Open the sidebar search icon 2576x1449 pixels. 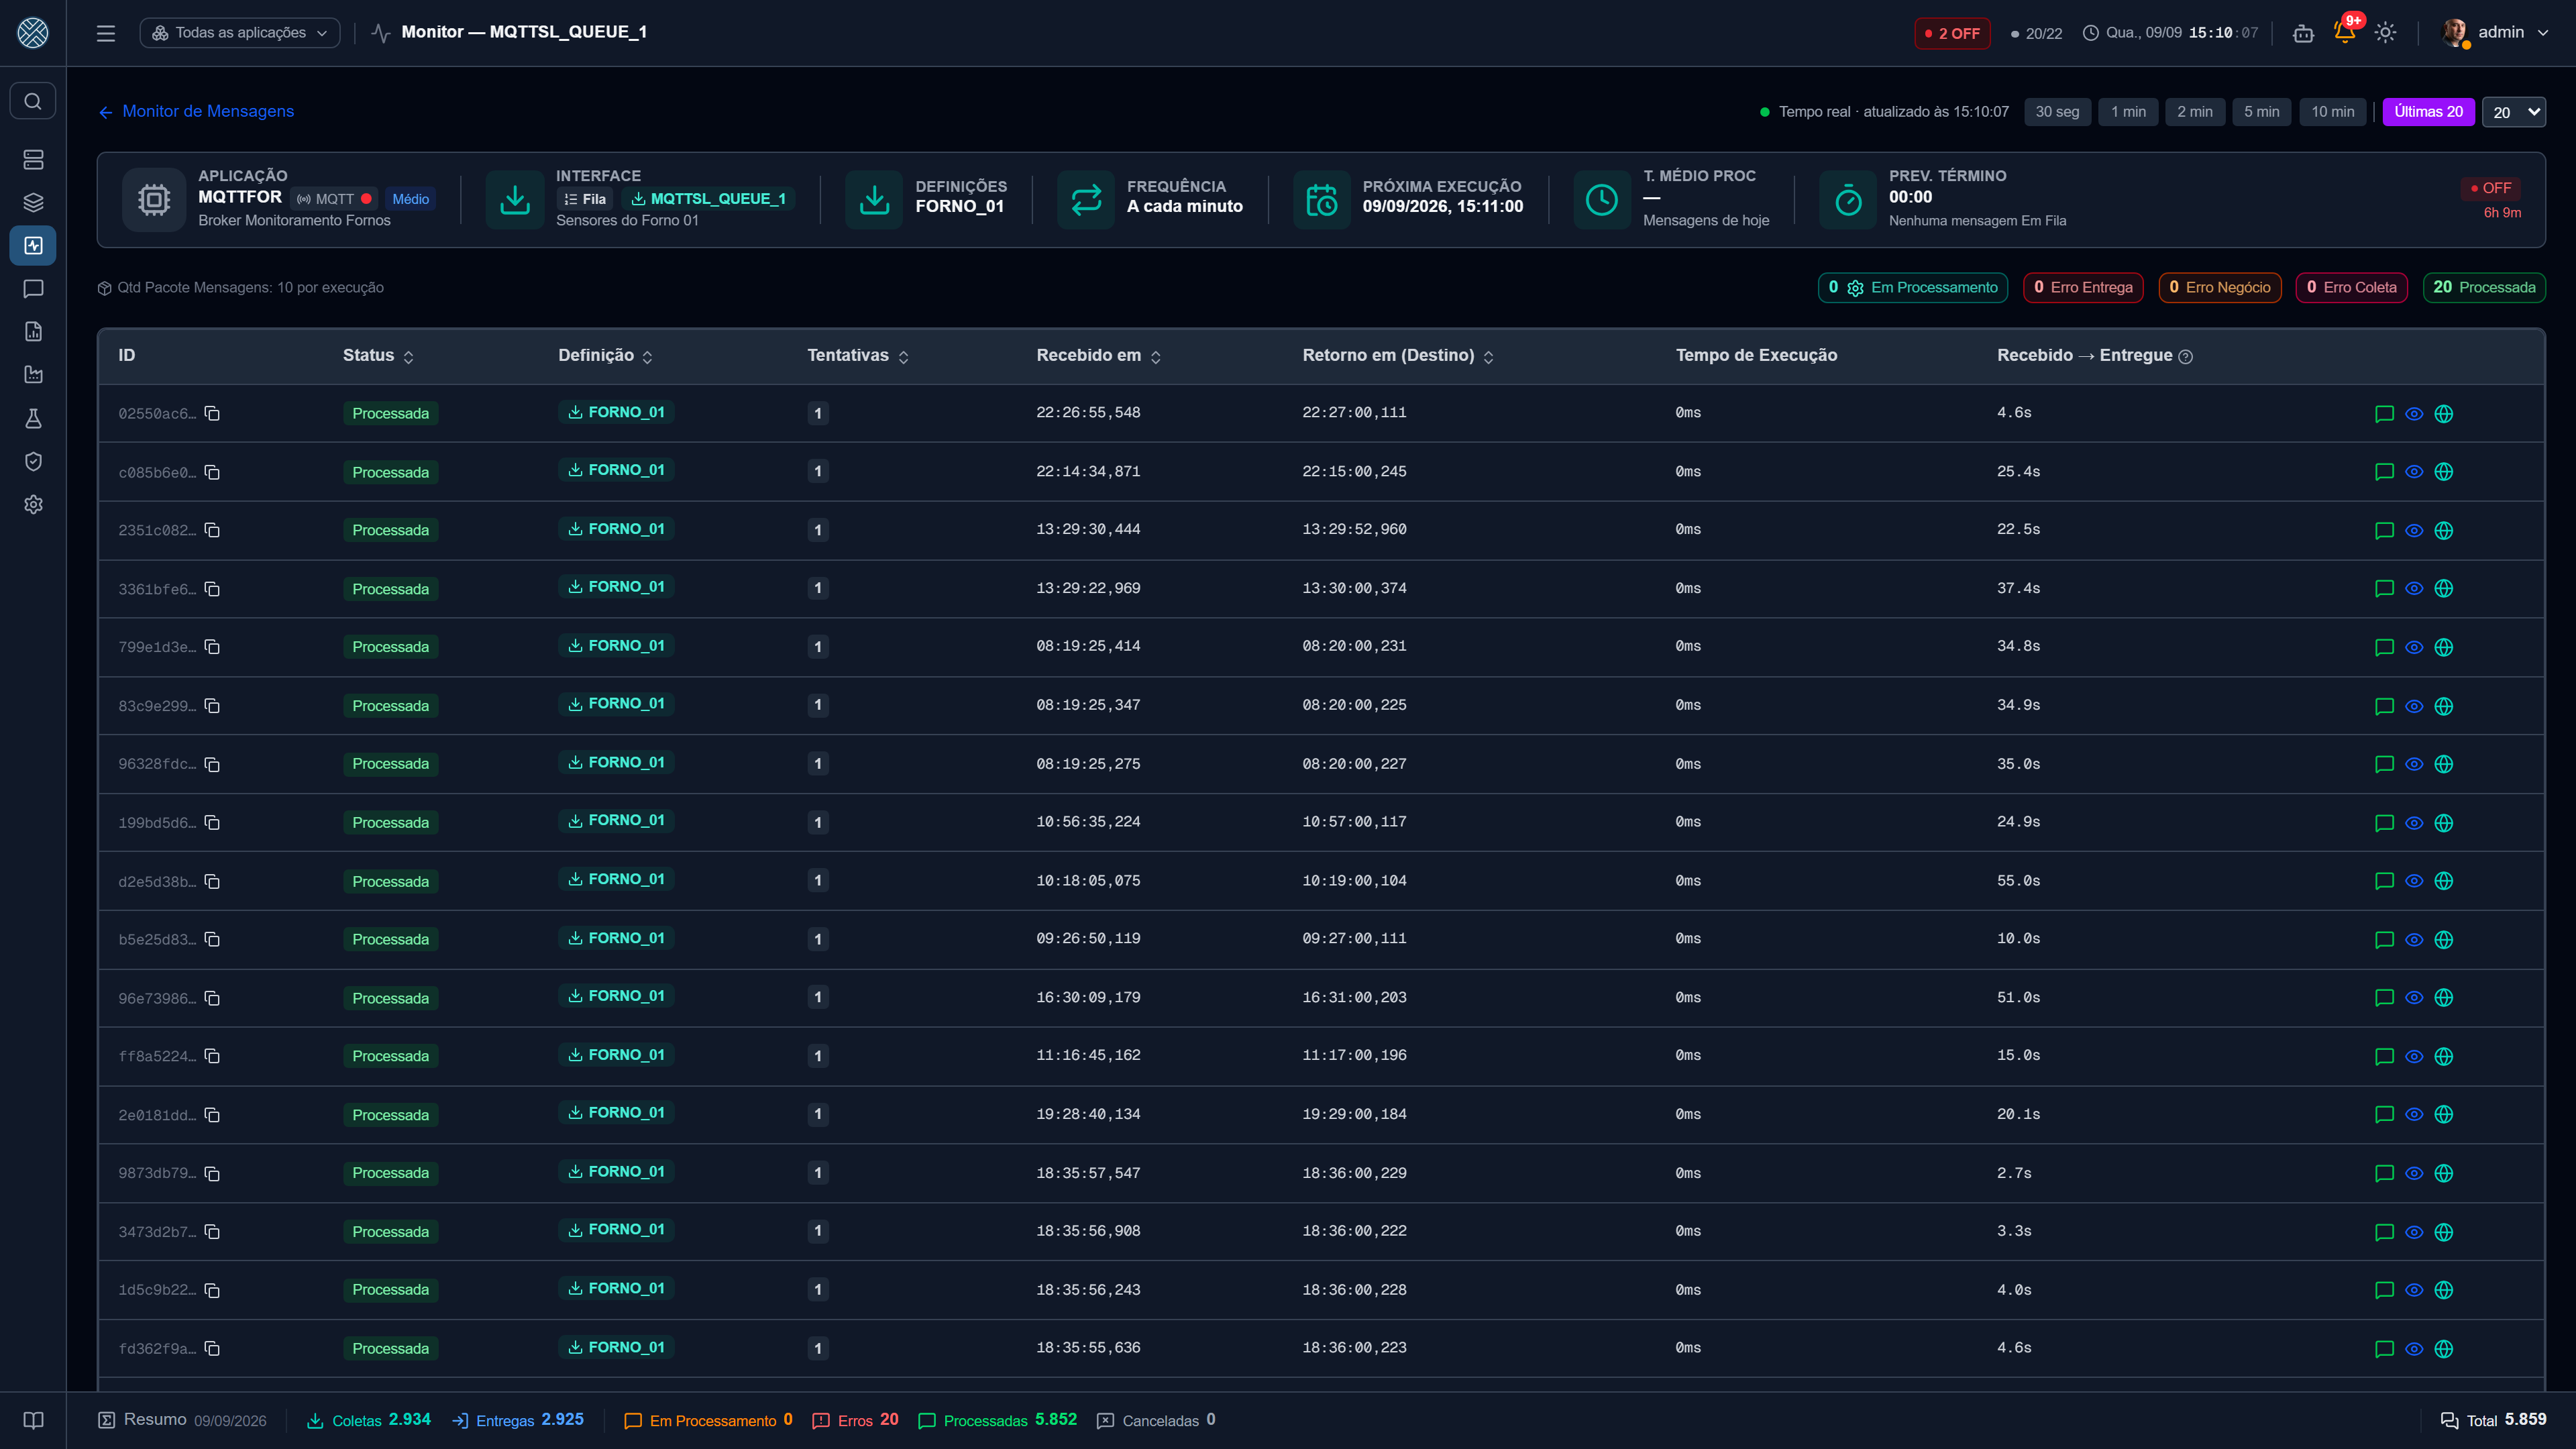point(33,101)
